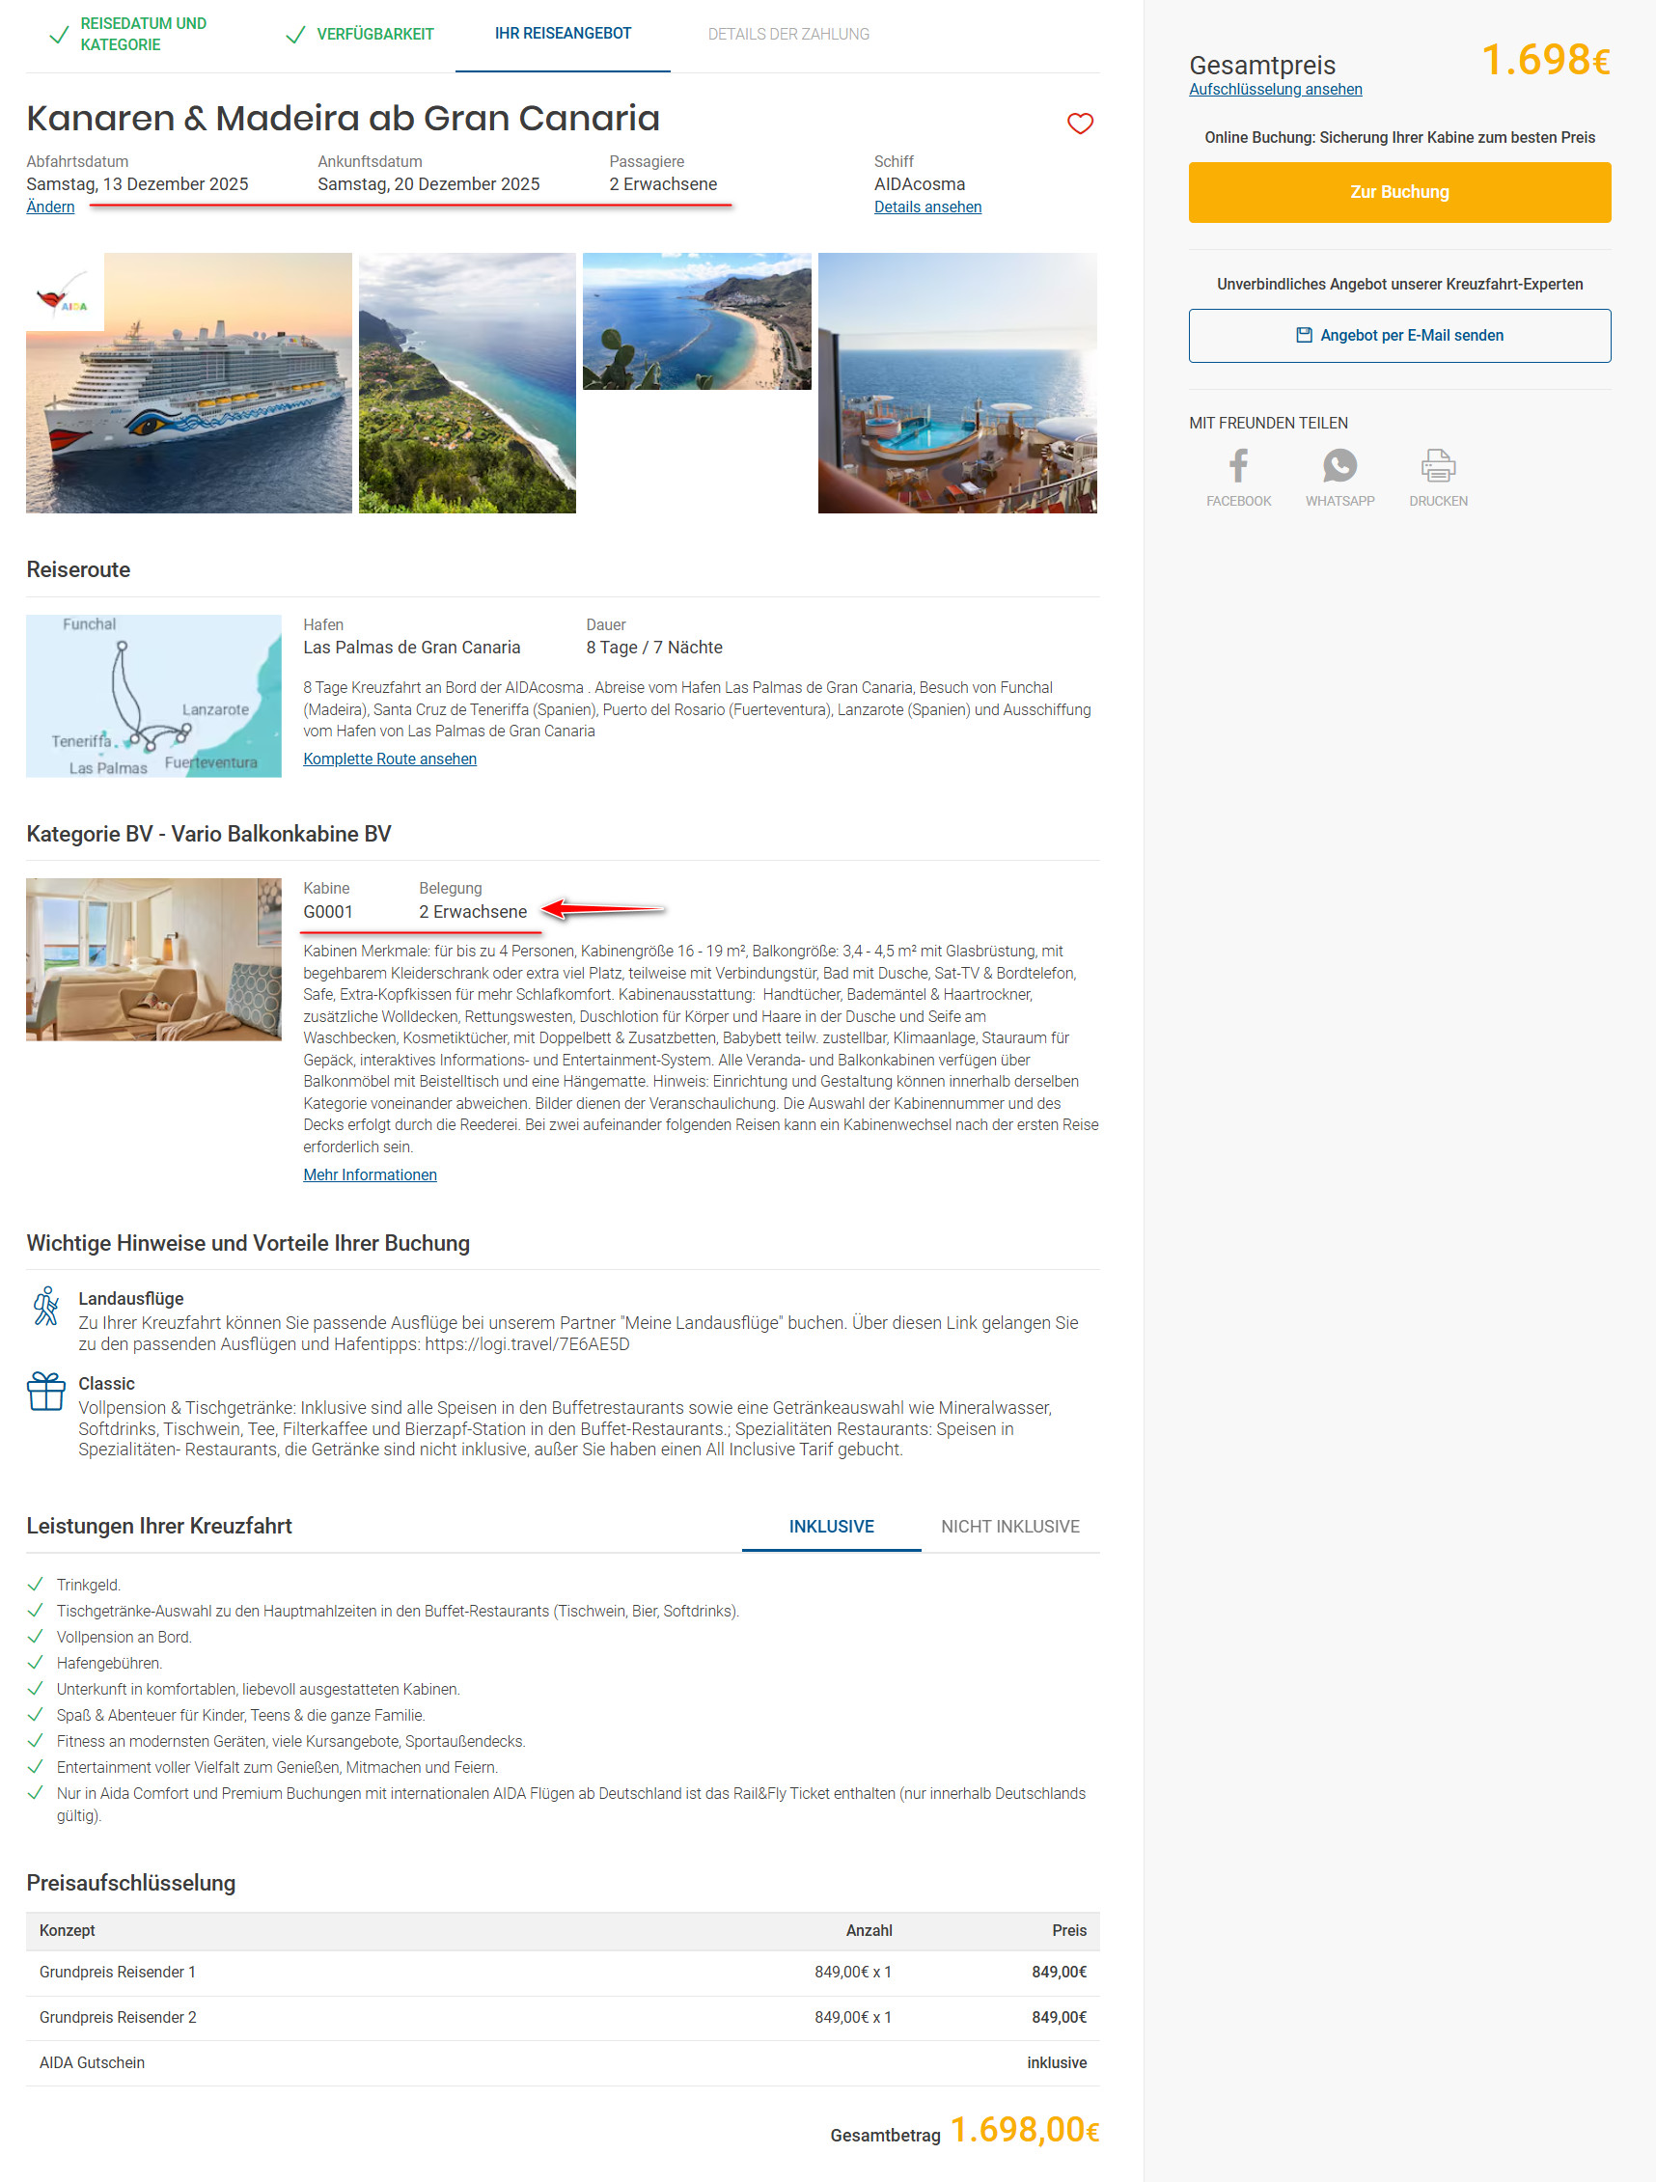The height and width of the screenshot is (2182, 1656).
Task: Expand Mehr Informationen about the cabin
Action: pos(370,1174)
